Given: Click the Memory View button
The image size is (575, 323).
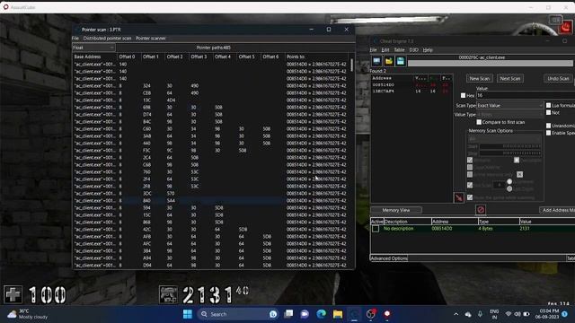Looking at the screenshot, I should coord(396,210).
